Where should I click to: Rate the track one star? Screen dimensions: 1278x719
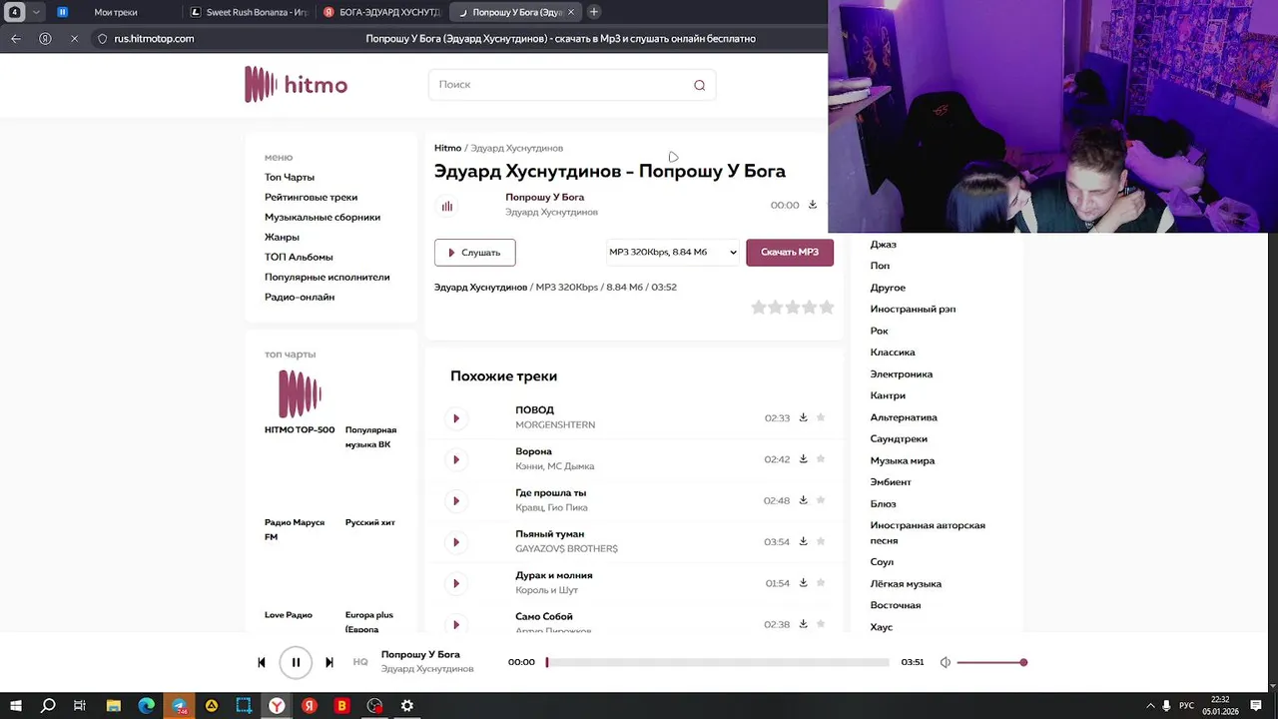coord(759,308)
